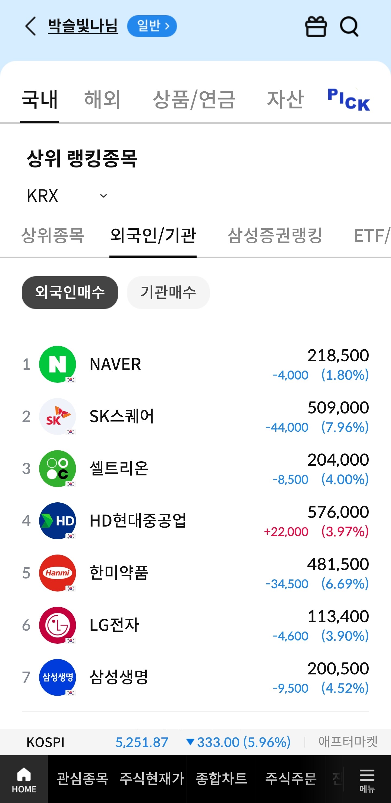Switch to 기관매수 filter pill
This screenshot has height=803, width=391.
pos(168,292)
